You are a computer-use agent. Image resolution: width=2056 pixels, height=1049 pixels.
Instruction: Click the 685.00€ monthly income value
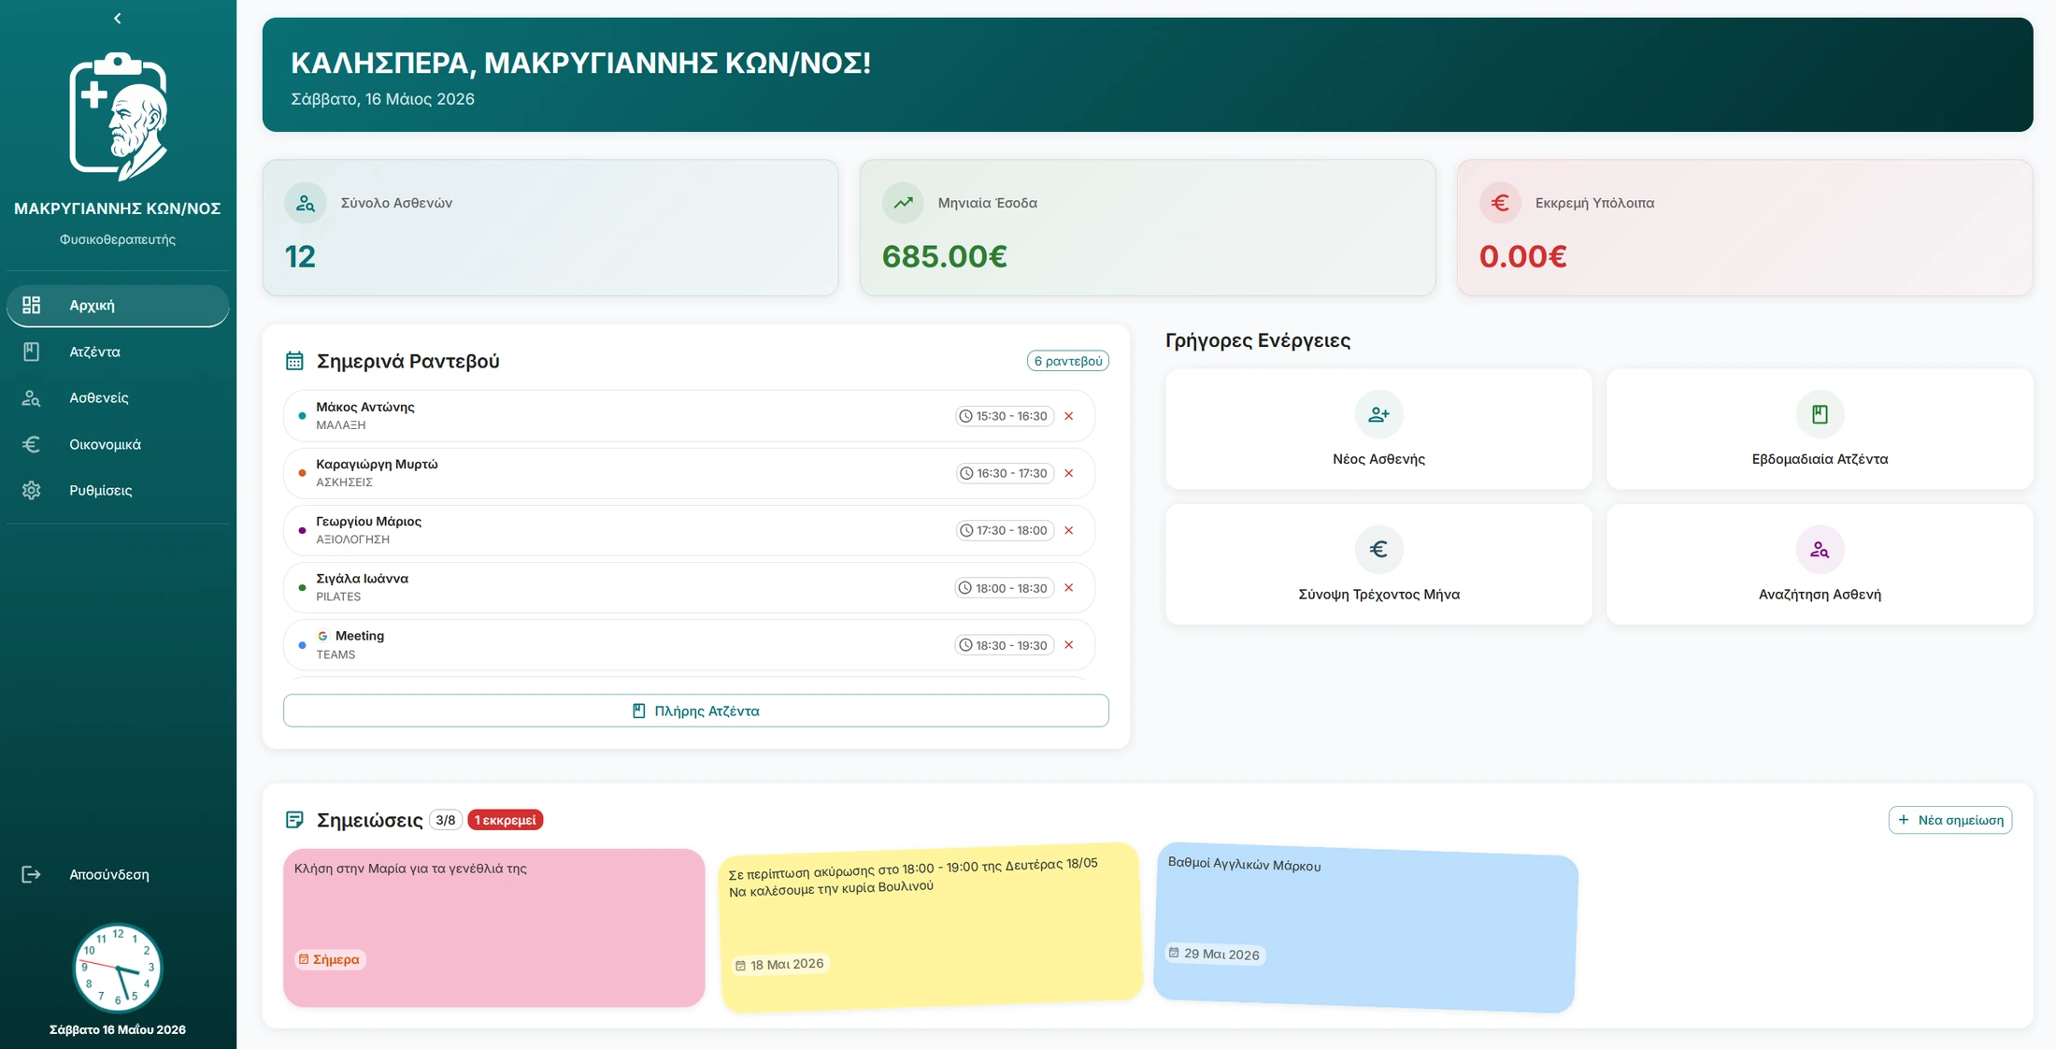point(944,256)
